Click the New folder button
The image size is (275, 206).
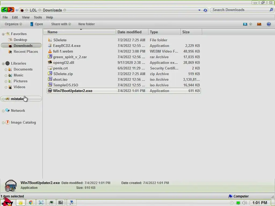[86, 24]
